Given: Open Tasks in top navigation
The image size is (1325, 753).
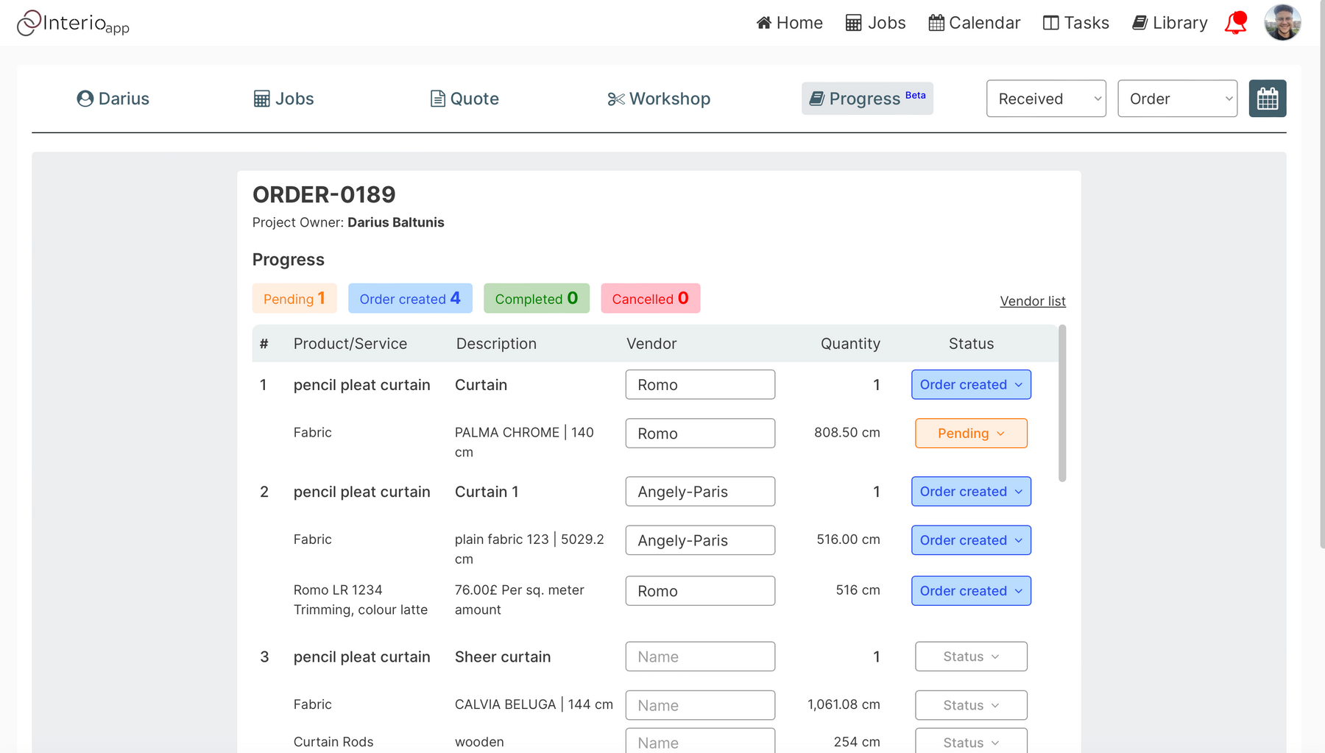Looking at the screenshot, I should tap(1075, 23).
